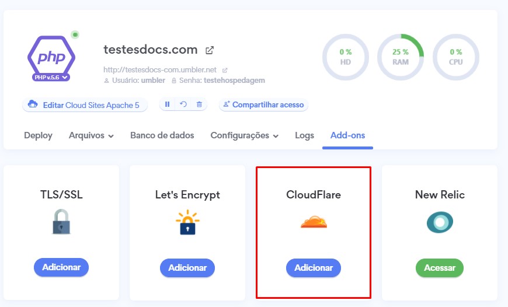Viewport: 508px width, 307px height.
Task: Click the trash delete icon
Action: [x=199, y=104]
